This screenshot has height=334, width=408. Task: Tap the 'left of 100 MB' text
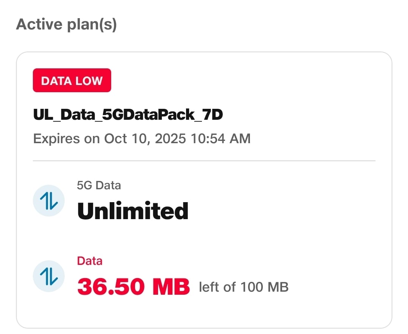[x=244, y=287]
